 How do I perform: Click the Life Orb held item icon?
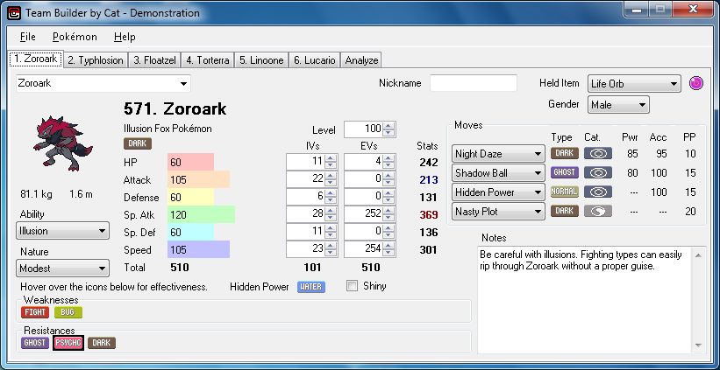(699, 84)
